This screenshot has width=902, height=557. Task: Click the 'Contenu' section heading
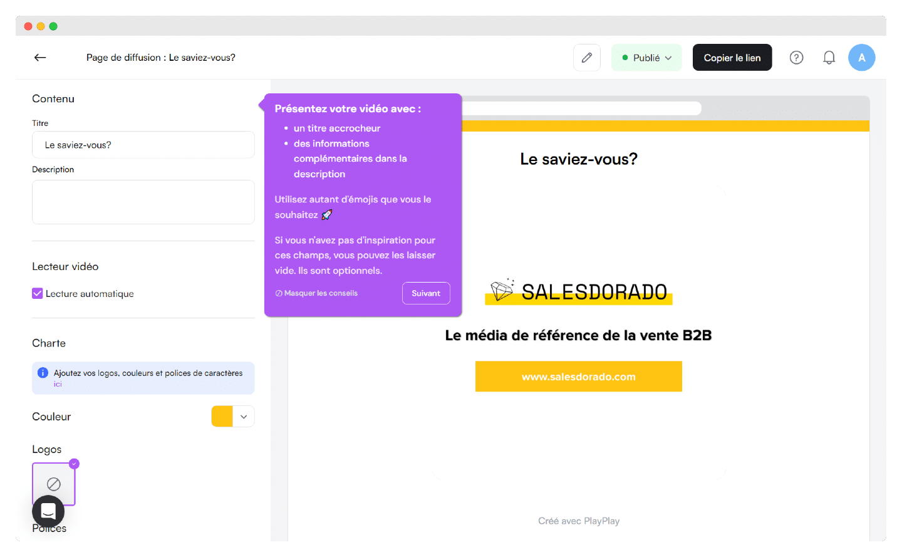click(53, 98)
